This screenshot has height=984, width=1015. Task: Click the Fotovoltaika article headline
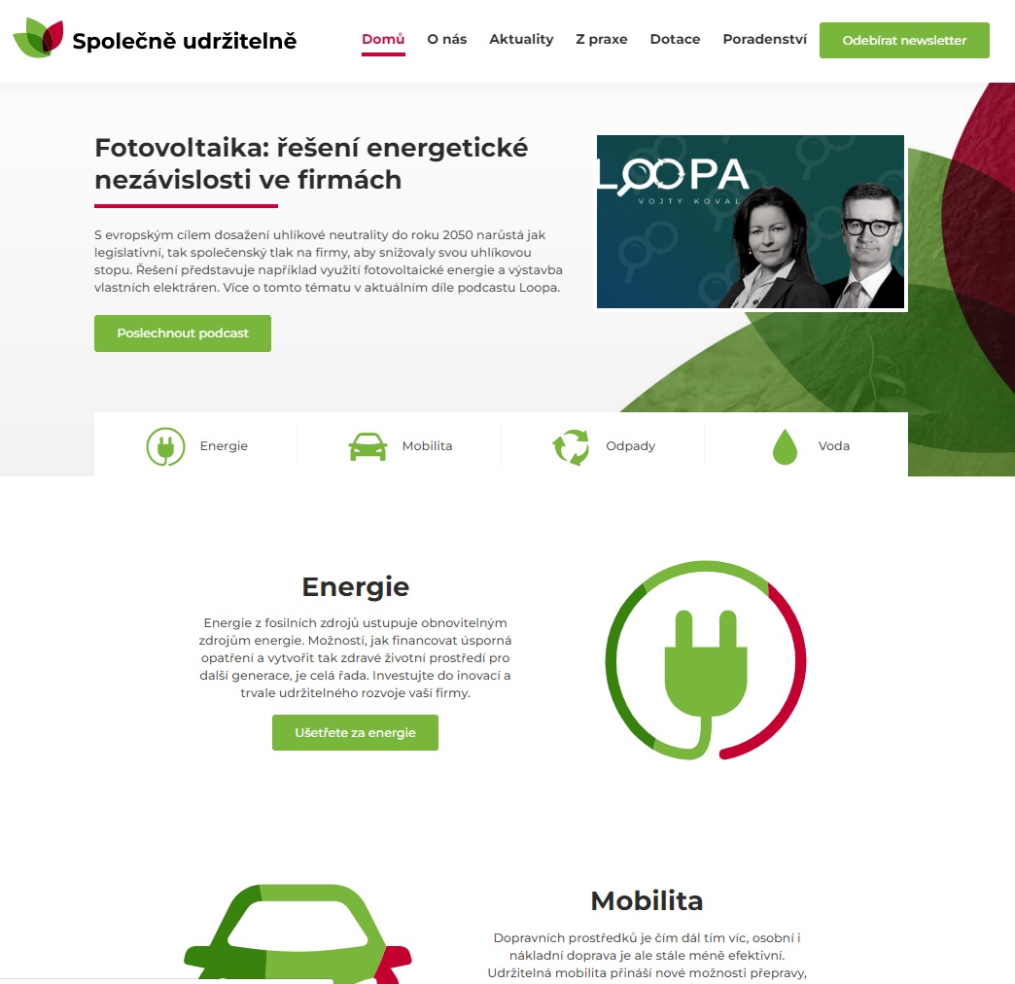pyautogui.click(x=311, y=163)
